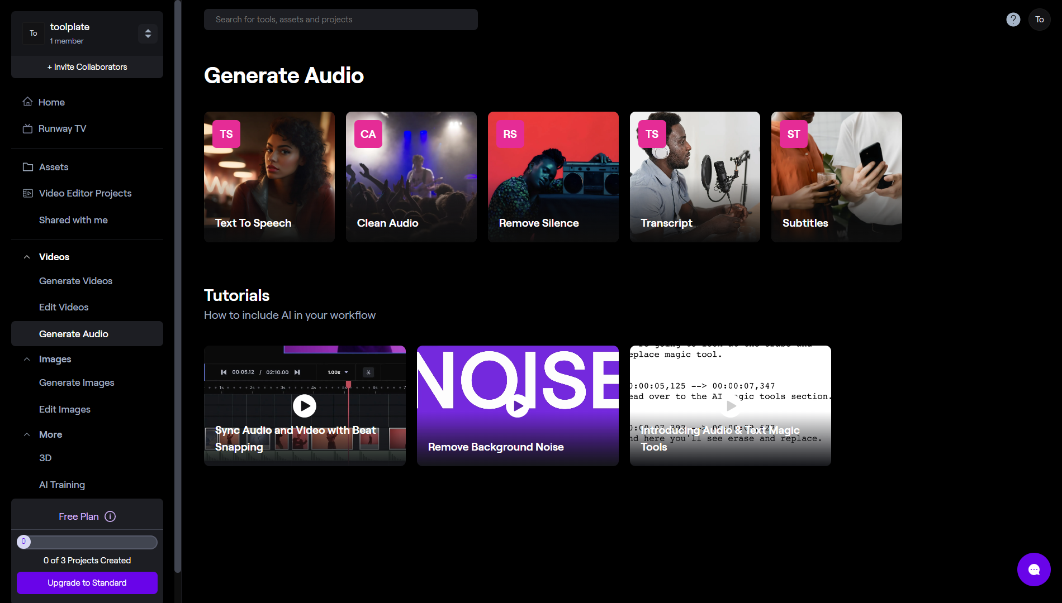Click the toolplate workspace avatar
The image size is (1062, 603).
[x=34, y=33]
